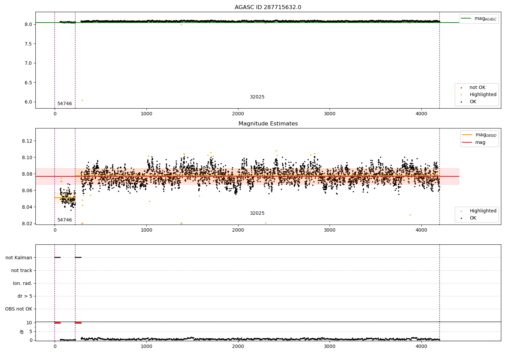Click the 'AGASC ID 287715632.0' plot title
Screen dimensions: 506x354
(x=268, y=7)
